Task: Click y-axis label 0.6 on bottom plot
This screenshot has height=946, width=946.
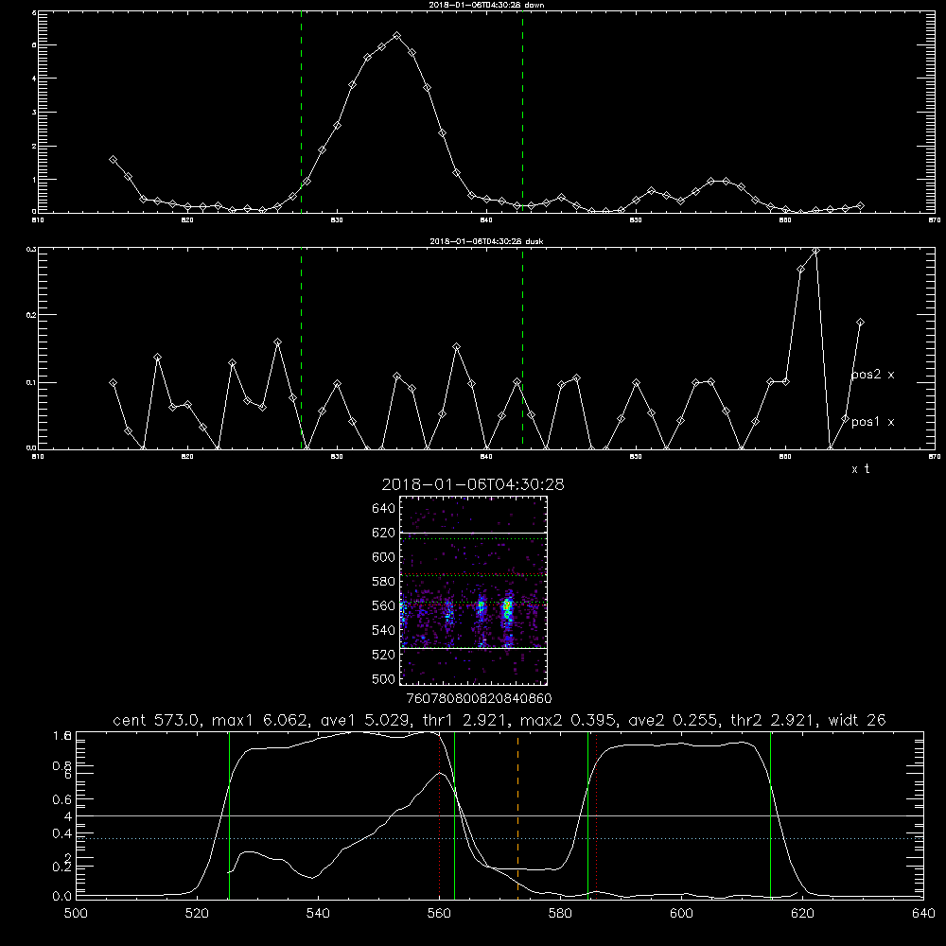Action: tap(62, 799)
